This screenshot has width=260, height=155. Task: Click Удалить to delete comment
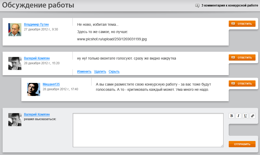[x=100, y=72]
